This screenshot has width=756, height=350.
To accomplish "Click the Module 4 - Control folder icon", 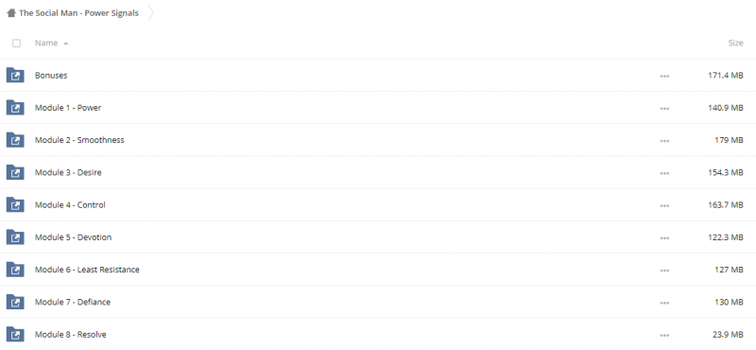I will click(15, 204).
